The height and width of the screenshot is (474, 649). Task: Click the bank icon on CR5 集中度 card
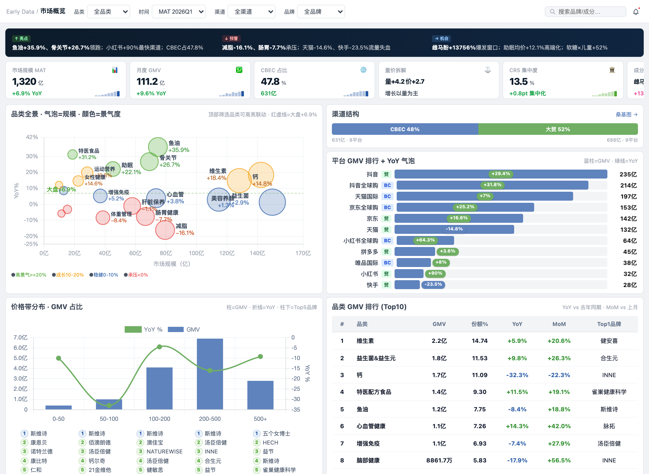(x=612, y=70)
